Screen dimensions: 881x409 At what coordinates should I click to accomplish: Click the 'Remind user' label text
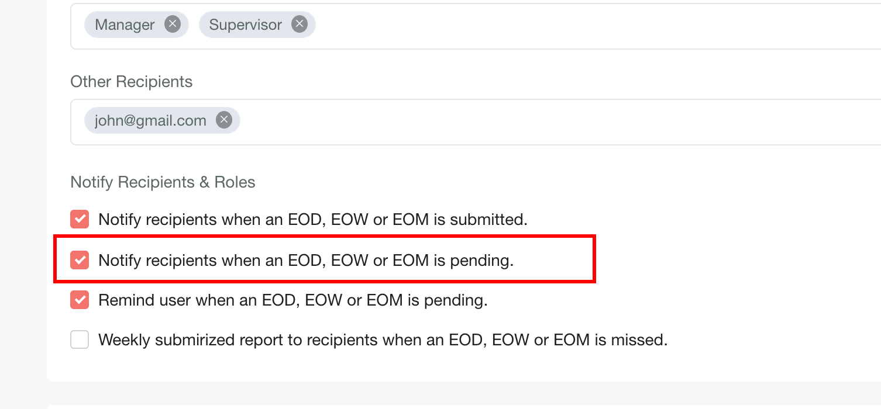click(292, 300)
